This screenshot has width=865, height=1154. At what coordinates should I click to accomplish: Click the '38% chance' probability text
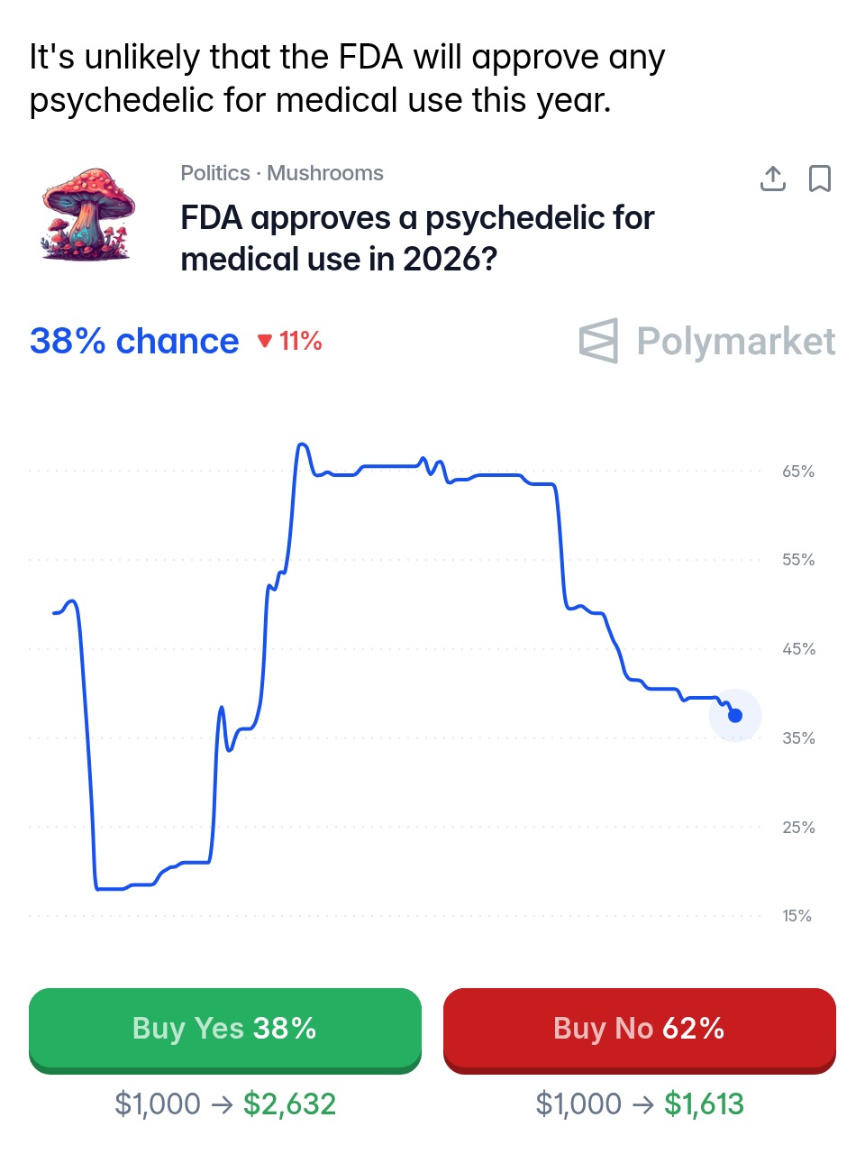pos(134,342)
